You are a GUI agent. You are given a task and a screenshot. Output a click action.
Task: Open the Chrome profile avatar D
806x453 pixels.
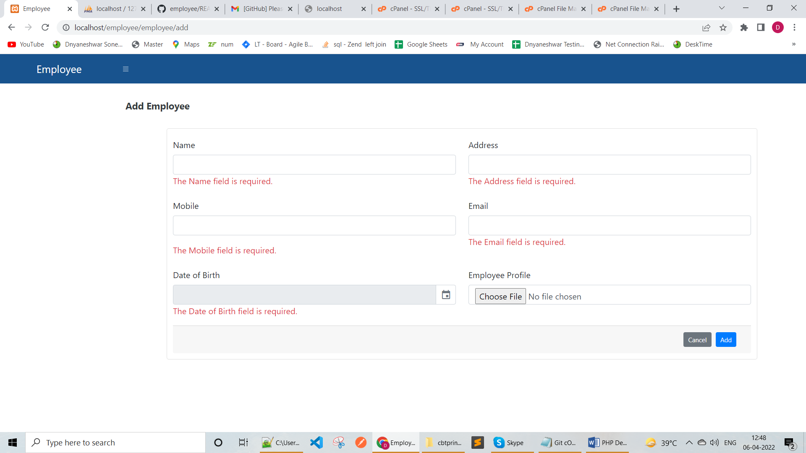coord(777,28)
